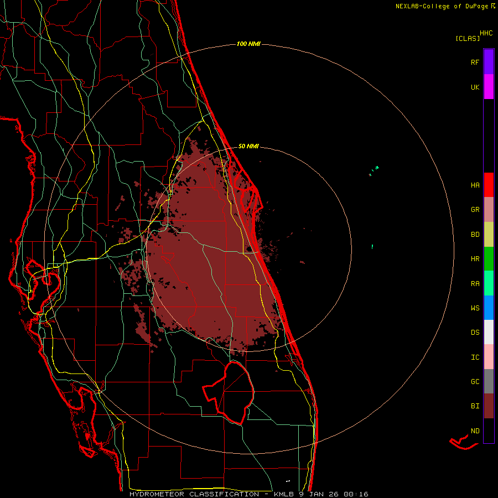Select the GC gray legend swatch
This screenshot has width=498, height=498.
pyautogui.click(x=489, y=381)
